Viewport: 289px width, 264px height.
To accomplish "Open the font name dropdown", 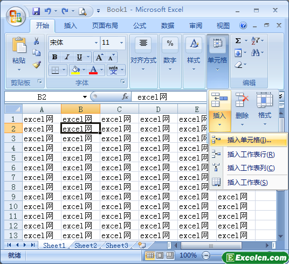I will [x=96, y=43].
